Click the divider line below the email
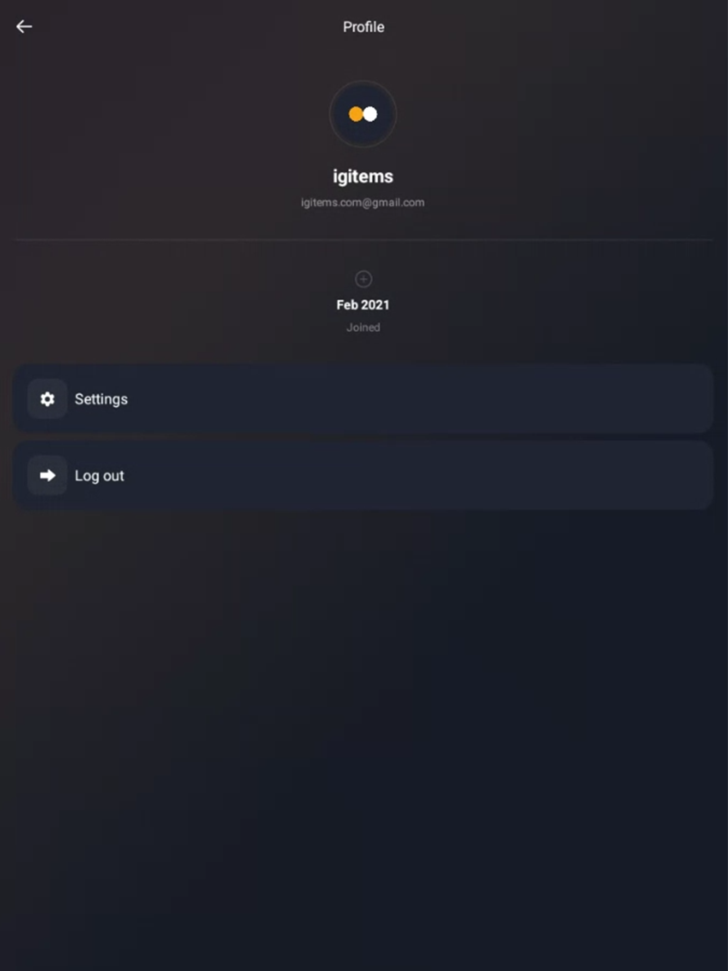This screenshot has height=971, width=728. [x=364, y=240]
